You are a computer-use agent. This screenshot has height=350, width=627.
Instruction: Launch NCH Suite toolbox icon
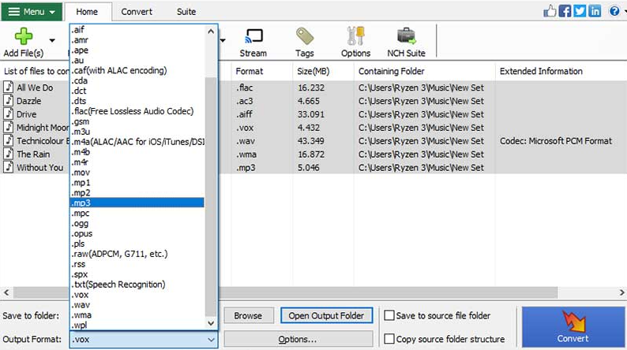(x=406, y=37)
